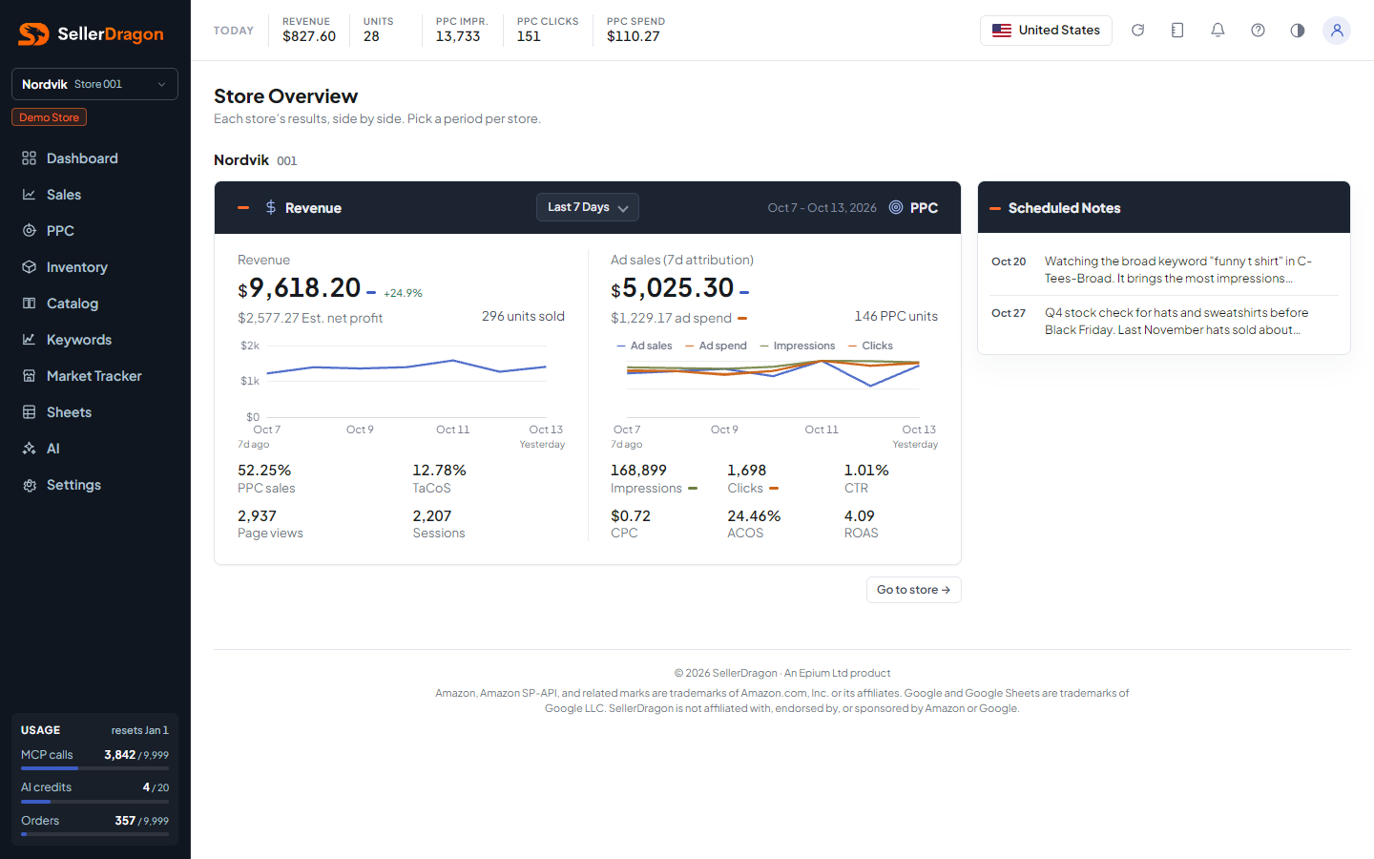Open the United States marketplace dropdown
This screenshot has width=1374, height=859.
[1046, 31]
